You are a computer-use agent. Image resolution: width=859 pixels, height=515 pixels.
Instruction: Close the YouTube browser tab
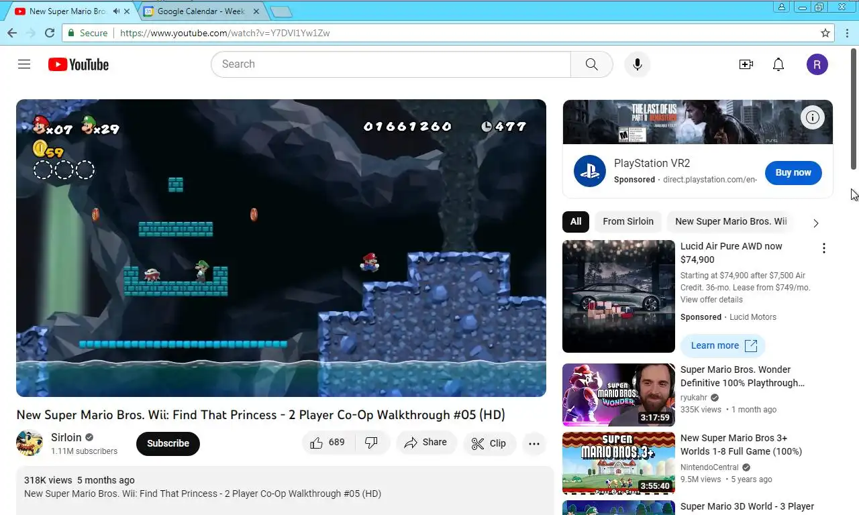coord(128,11)
